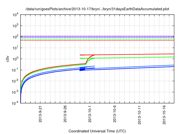The width and height of the screenshot is (192, 134).
Task: Click the 10^-1 y-axis tick label
Action: [x=15, y=70]
